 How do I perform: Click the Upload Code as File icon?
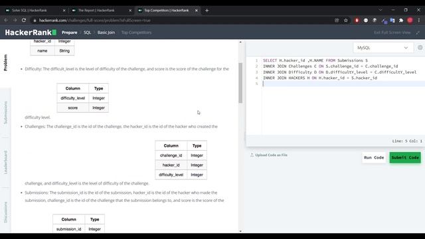click(x=252, y=155)
